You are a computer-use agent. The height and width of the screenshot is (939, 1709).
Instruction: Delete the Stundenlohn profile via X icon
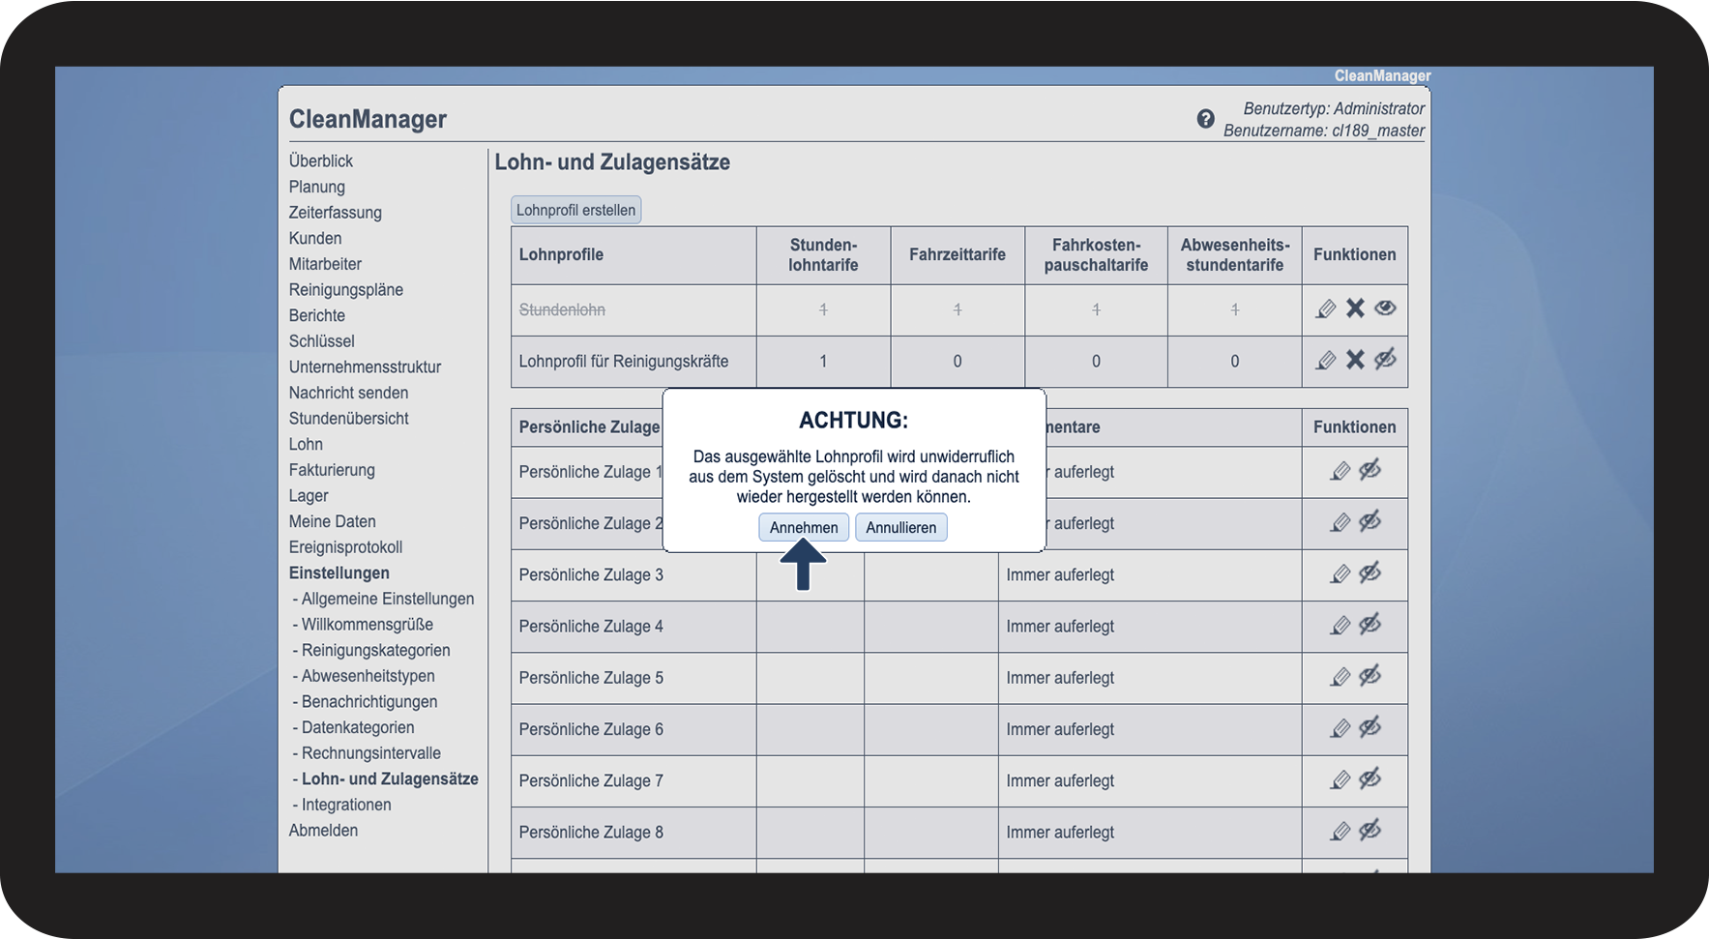pyautogui.click(x=1355, y=308)
